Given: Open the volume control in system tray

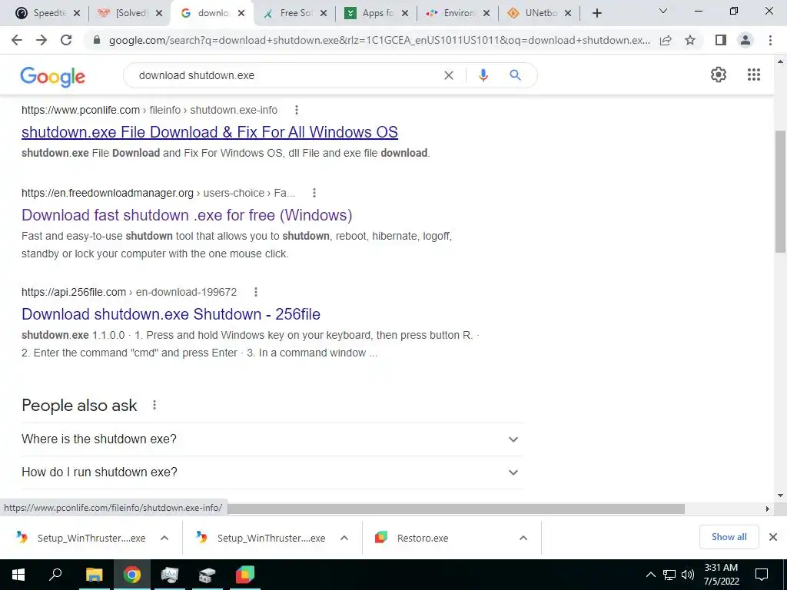Looking at the screenshot, I should [x=688, y=575].
